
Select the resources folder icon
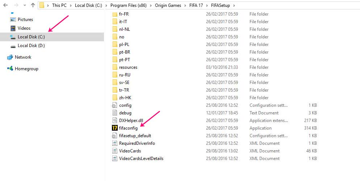[115, 67]
